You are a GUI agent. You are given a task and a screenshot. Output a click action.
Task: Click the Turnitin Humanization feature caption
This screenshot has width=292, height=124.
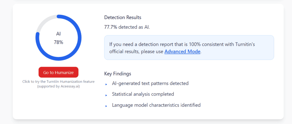point(58,82)
